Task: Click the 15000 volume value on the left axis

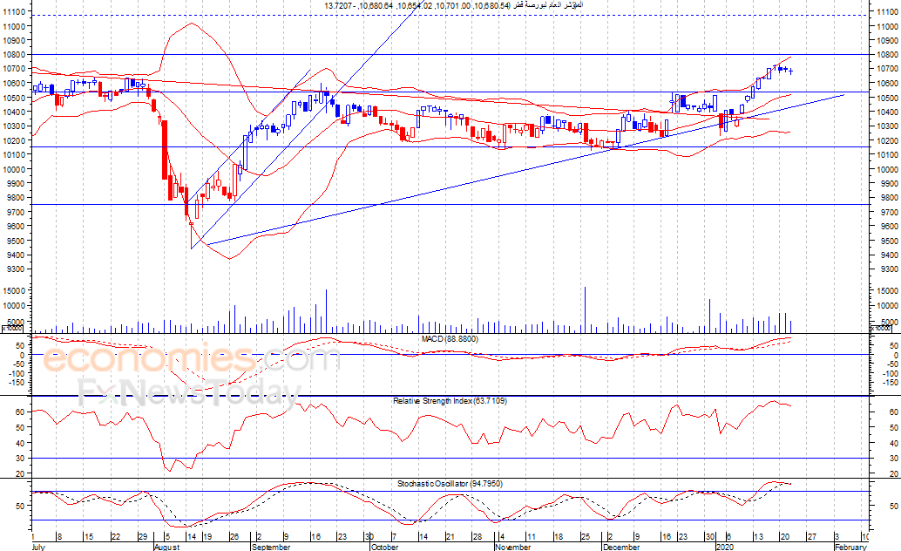Action: [x=14, y=291]
